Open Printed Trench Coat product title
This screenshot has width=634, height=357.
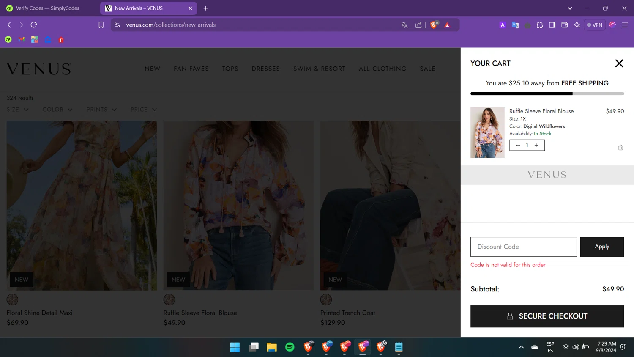[347, 313]
